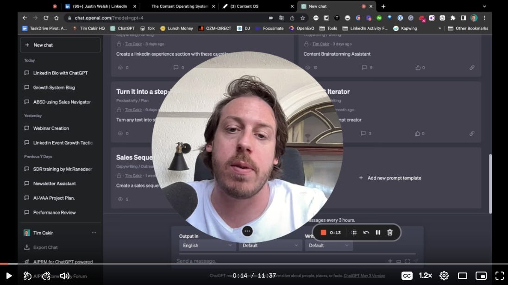Open Tim Cakir author link on LinkedIn experience card
Screen dimensions: 508x285
coord(133,44)
